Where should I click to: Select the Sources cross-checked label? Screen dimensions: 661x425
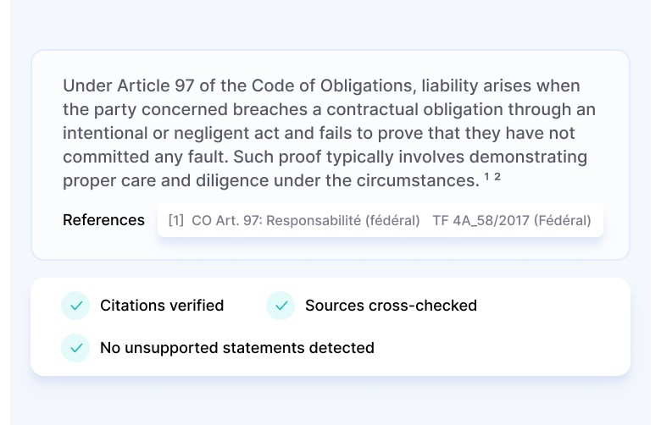tap(392, 306)
